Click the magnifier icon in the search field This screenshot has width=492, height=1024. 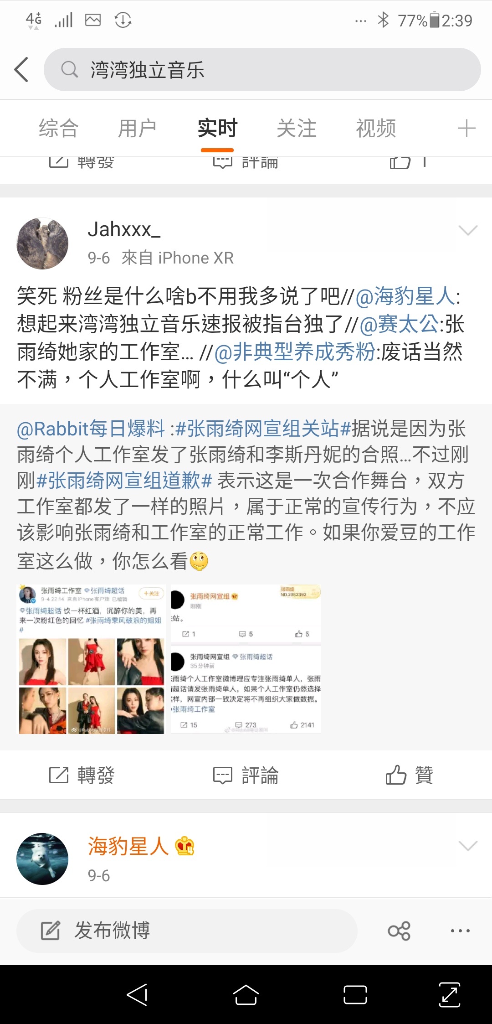[70, 70]
